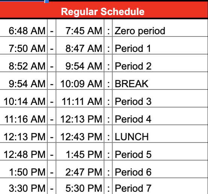Select the Regular Schedule header cell
208x194 pixels.
pos(104,10)
